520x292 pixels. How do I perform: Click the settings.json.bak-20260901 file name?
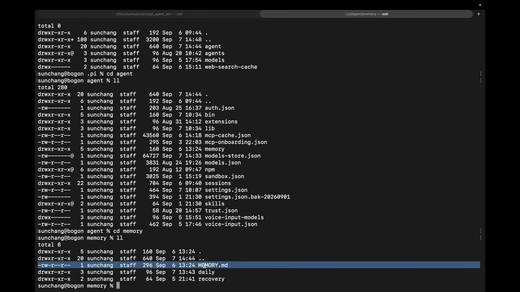point(247,197)
